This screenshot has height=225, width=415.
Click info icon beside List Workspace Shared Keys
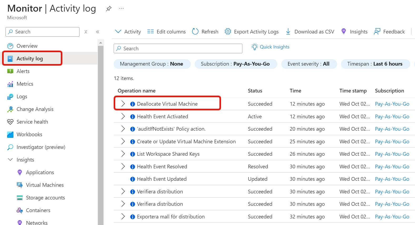tap(133, 154)
